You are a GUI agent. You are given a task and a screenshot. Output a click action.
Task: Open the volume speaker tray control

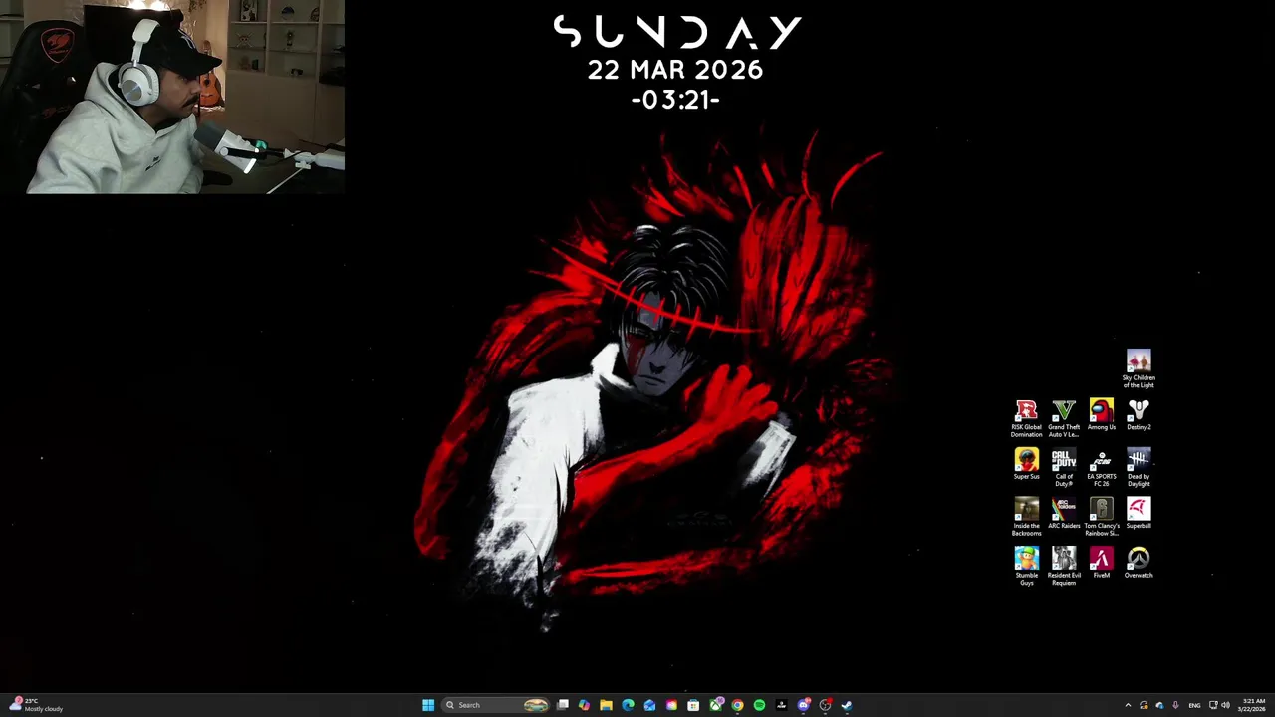[1225, 705]
